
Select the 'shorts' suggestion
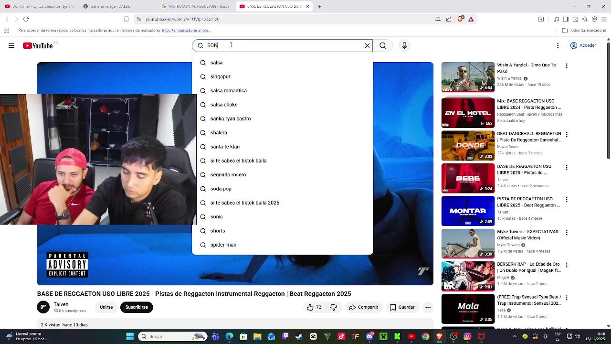(282, 231)
